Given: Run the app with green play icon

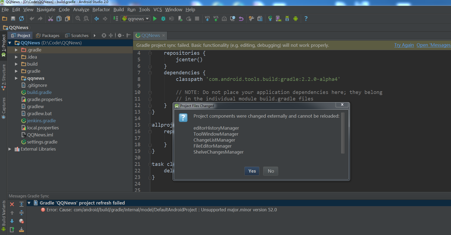Looking at the screenshot, I should tap(155, 19).
